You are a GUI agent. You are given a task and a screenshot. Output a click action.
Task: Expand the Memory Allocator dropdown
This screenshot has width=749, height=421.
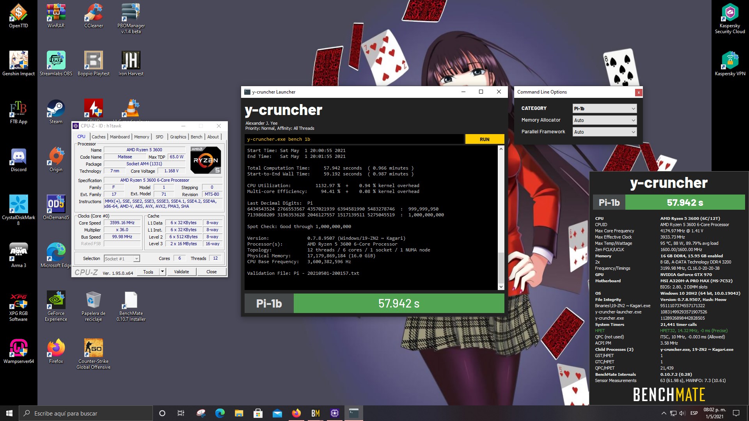pos(605,120)
